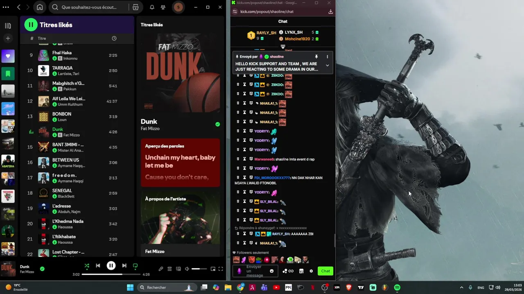Send message with green Chat button

click(325, 271)
